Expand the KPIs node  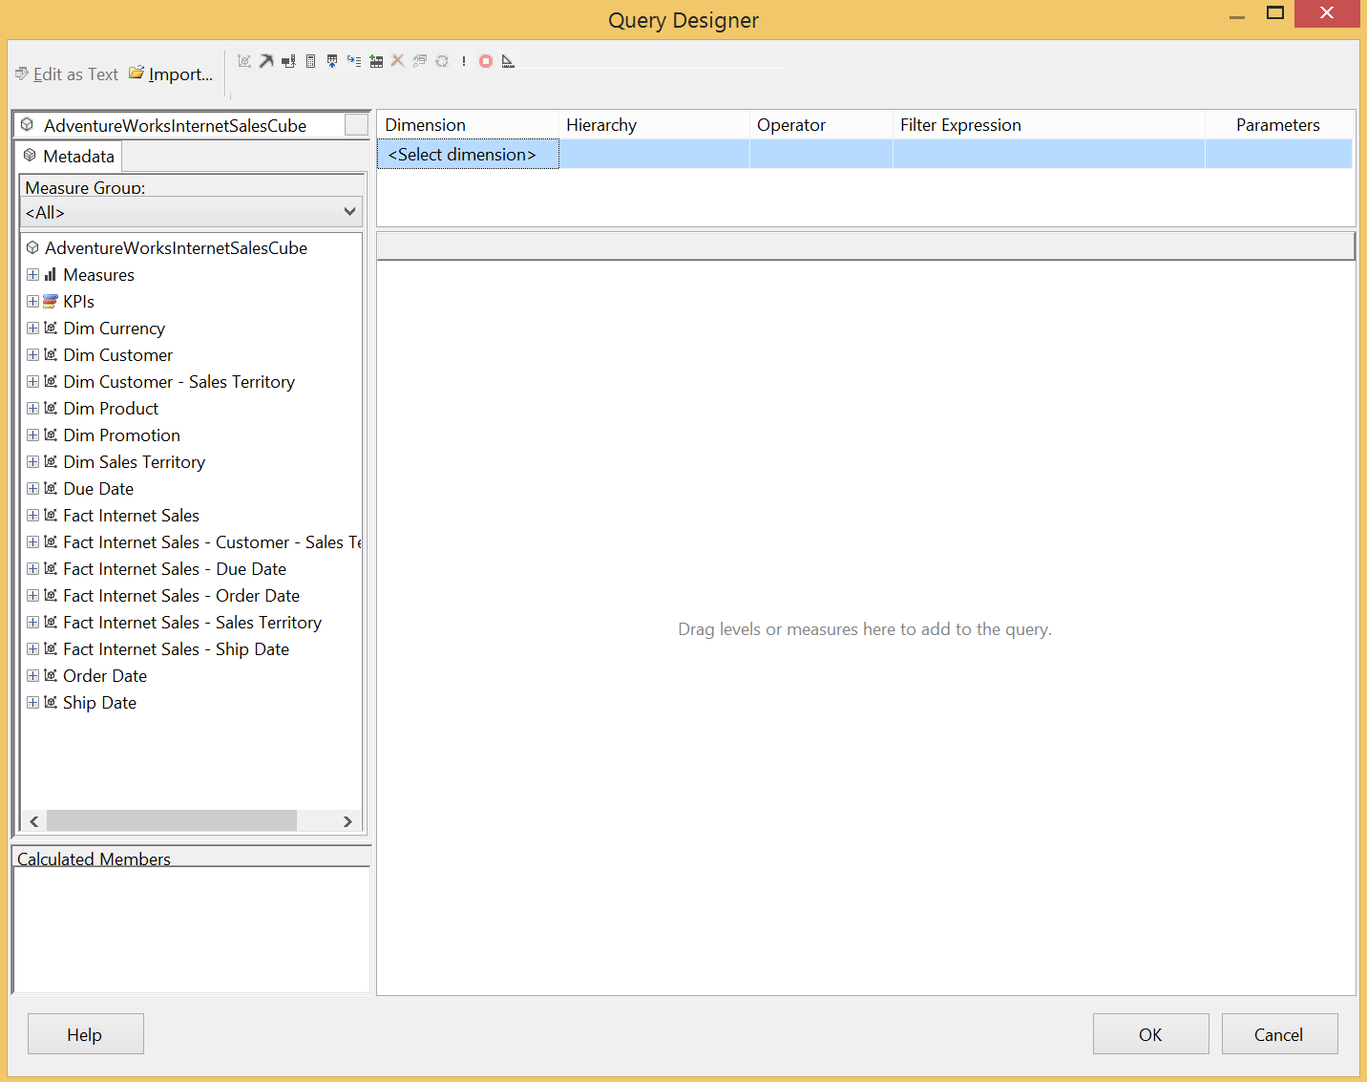pyautogui.click(x=33, y=302)
